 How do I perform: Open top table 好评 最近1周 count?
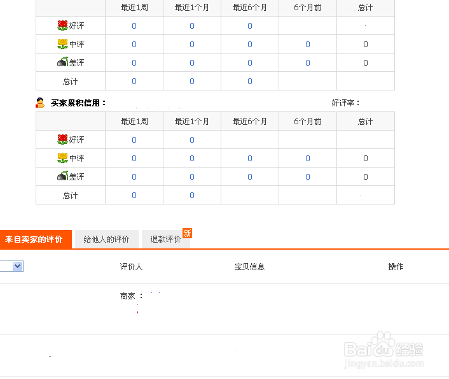[134, 26]
